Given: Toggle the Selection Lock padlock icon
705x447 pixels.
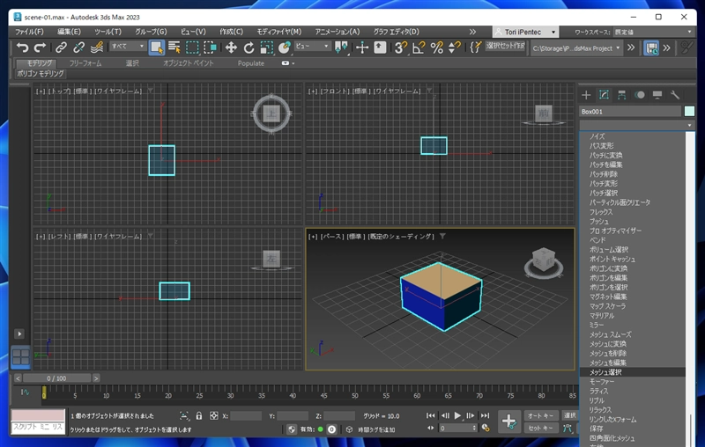Looking at the screenshot, I should tap(199, 416).
